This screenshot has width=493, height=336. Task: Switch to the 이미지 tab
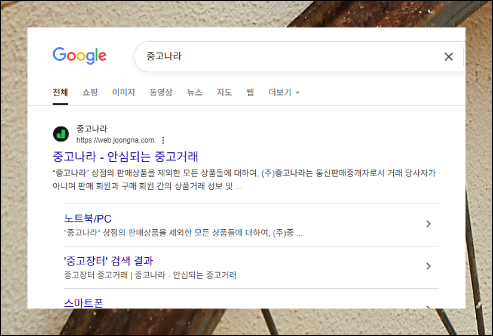pyautogui.click(x=124, y=93)
